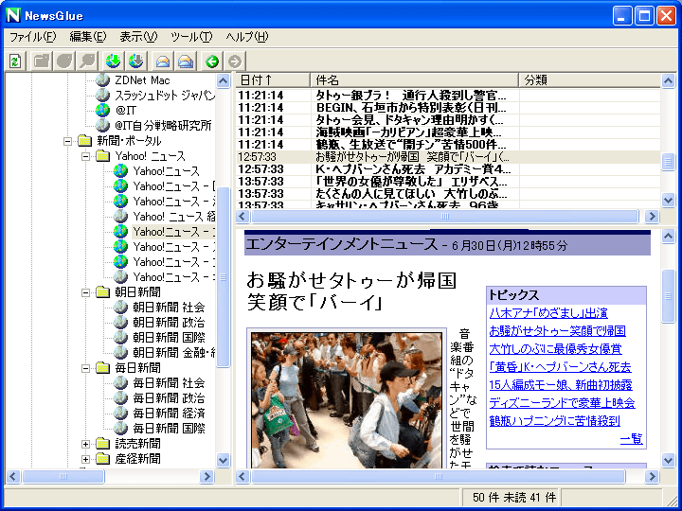Click the article list scroll-down arrow
Image resolution: width=682 pixels, height=511 pixels.
pyautogui.click(x=668, y=200)
